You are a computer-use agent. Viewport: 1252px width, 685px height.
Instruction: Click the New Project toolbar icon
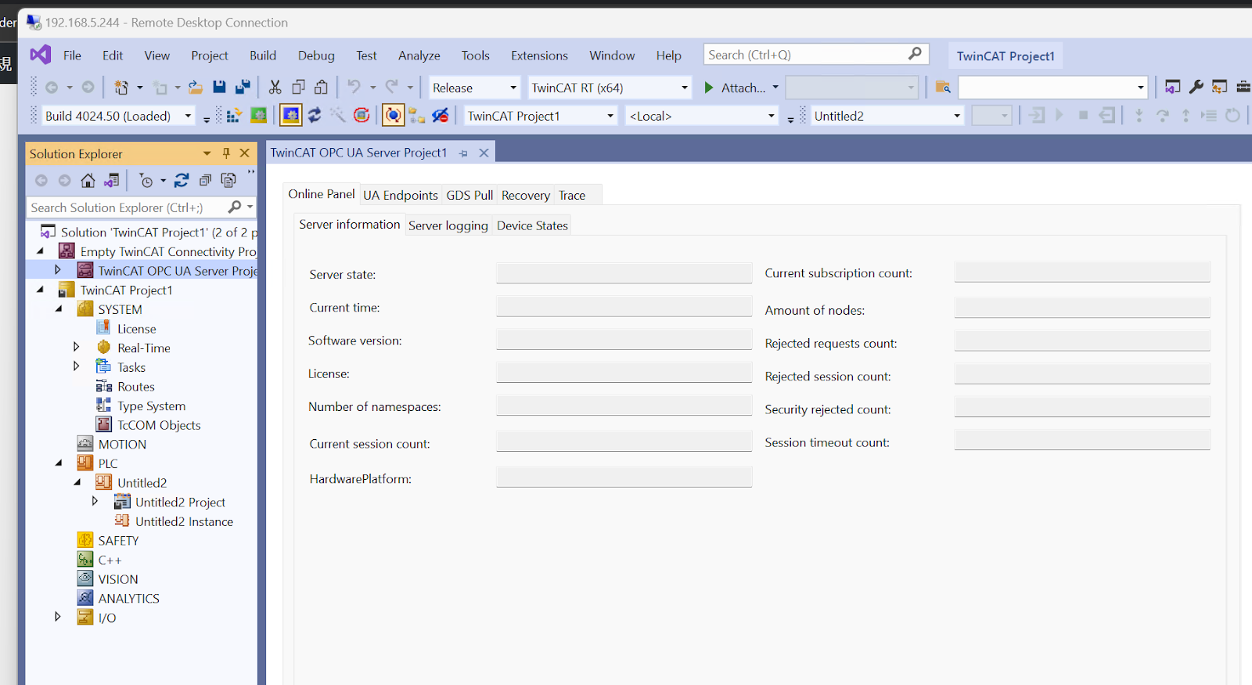click(x=121, y=88)
